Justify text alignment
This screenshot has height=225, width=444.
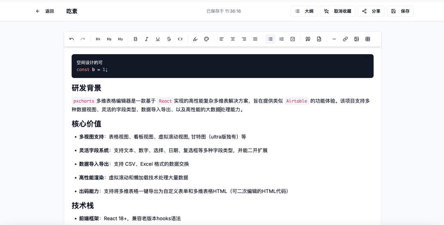point(255,39)
